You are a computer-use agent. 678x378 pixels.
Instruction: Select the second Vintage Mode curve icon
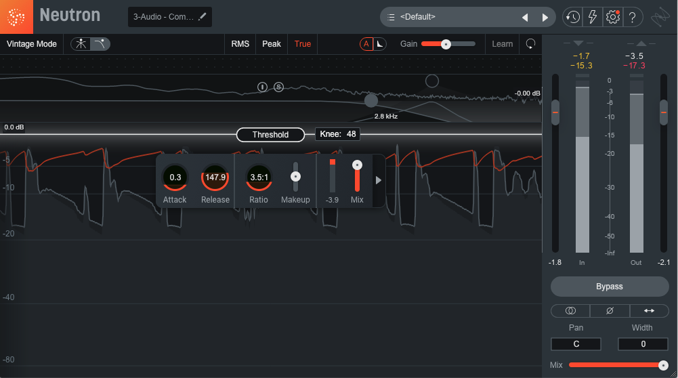(x=100, y=43)
